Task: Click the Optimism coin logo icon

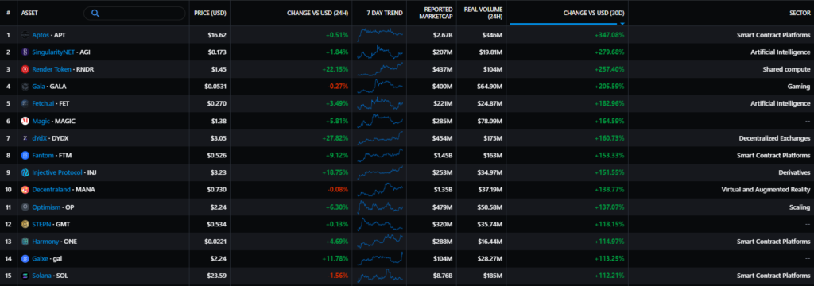Action: 25,207
